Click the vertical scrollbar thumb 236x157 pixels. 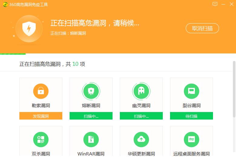[x=234, y=89]
